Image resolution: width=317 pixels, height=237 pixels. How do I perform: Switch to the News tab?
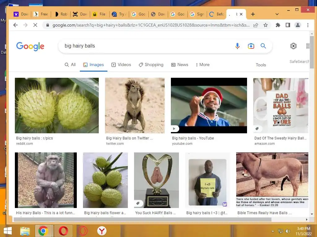[180, 65]
